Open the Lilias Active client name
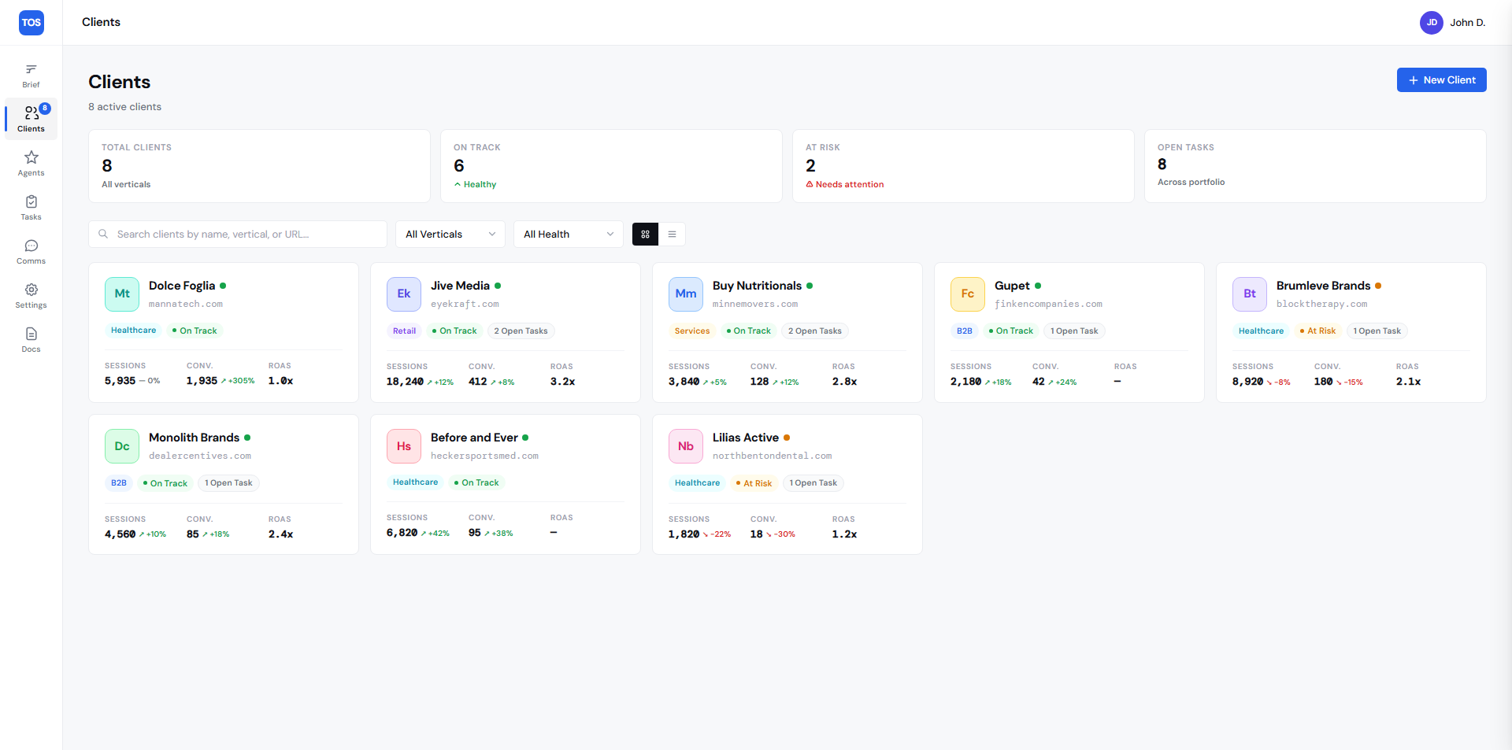Image resolution: width=1512 pixels, height=750 pixels. point(746,438)
